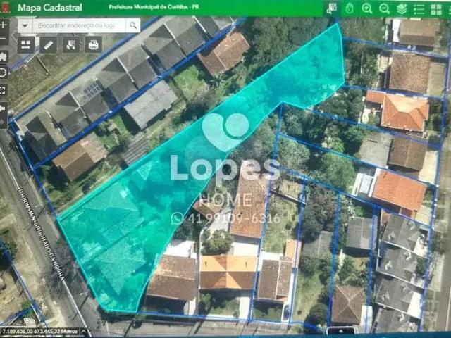Viewport: 451px width, 338px height.
Task: Switch the map to full-screen view
Action: [x=4, y=90]
